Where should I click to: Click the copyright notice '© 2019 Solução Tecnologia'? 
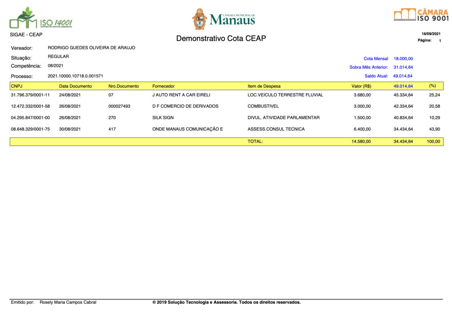point(226,302)
